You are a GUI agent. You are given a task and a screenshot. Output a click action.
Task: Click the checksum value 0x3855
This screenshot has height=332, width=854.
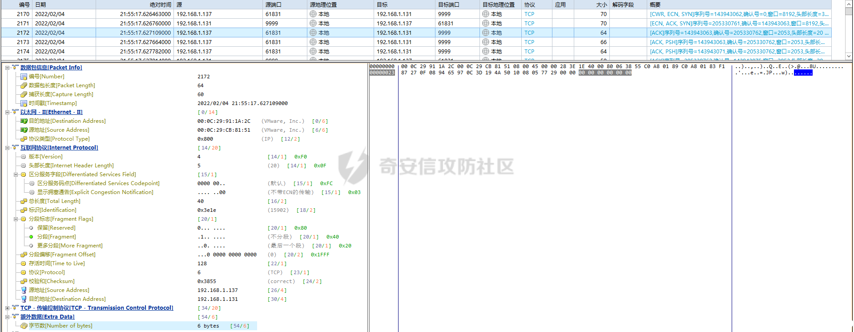point(207,281)
